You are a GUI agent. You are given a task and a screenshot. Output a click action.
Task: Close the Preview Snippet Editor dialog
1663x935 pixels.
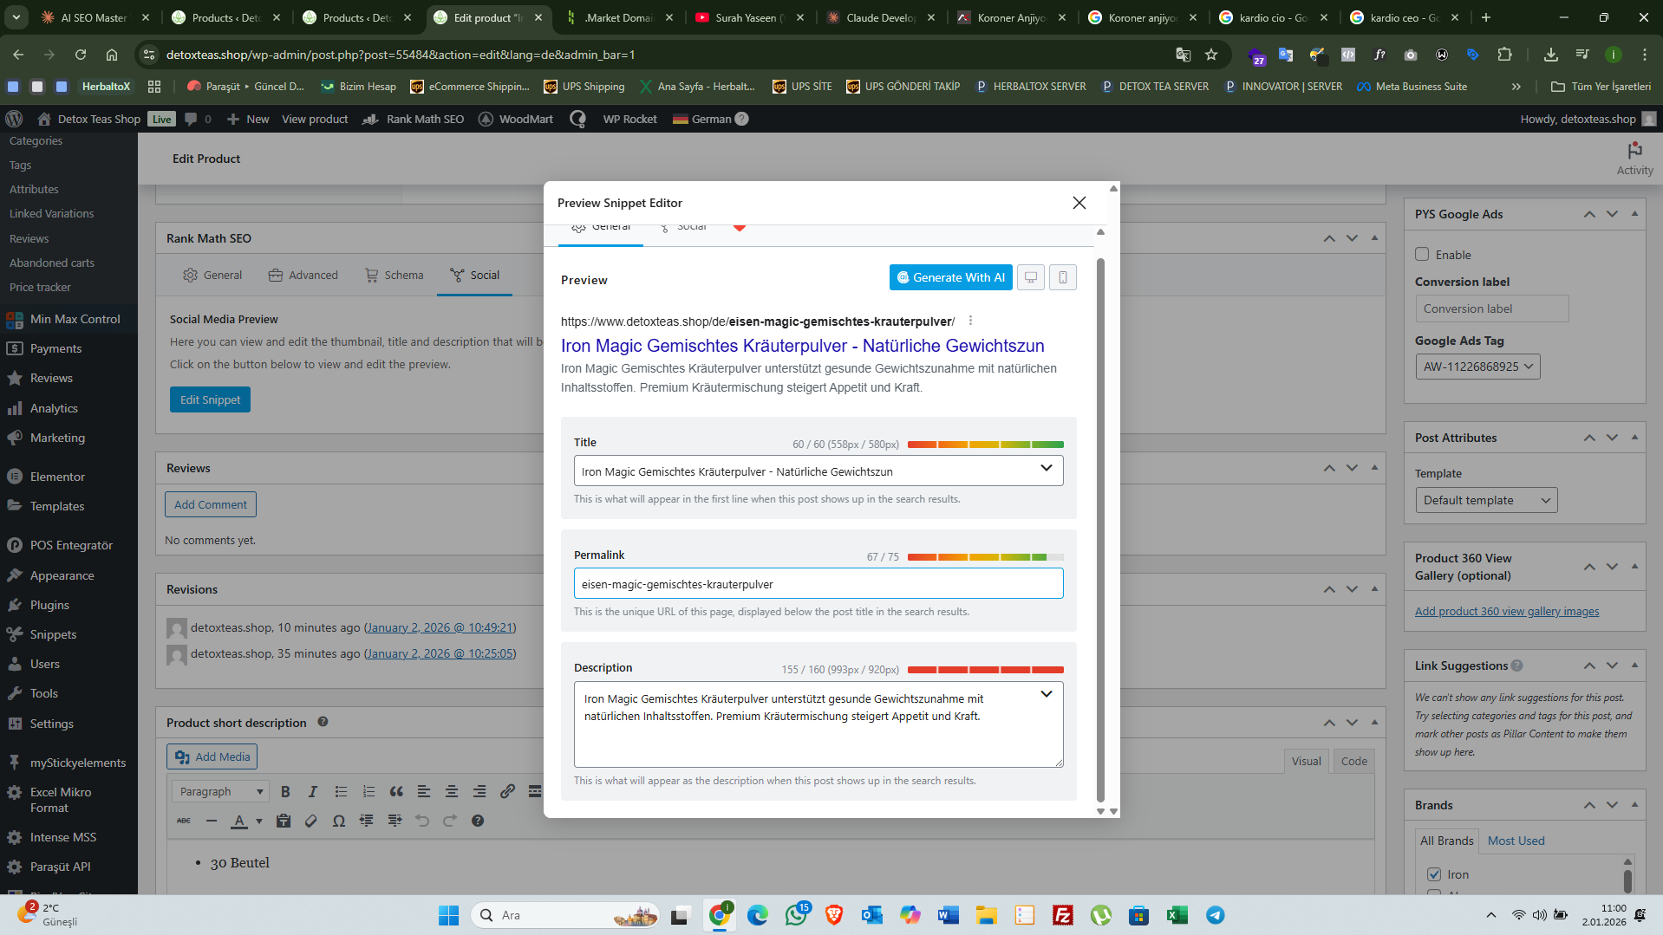coord(1079,203)
